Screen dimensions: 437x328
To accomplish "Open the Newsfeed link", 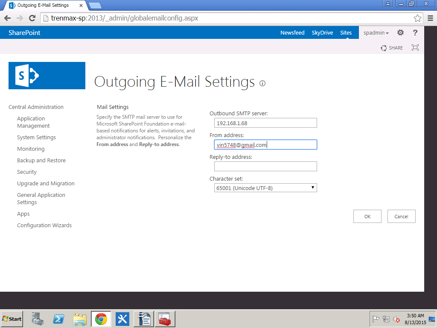I will 292,32.
